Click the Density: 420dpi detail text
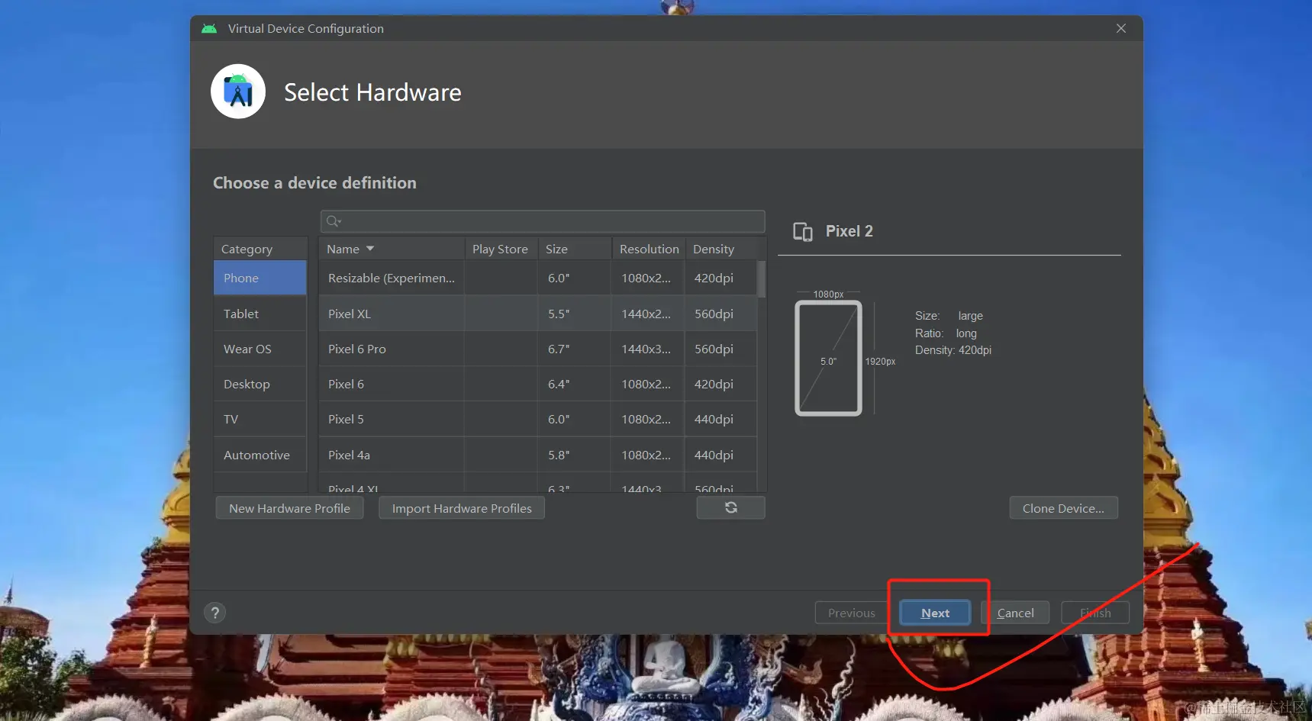Viewport: 1312px width, 721px height. [x=953, y=350]
